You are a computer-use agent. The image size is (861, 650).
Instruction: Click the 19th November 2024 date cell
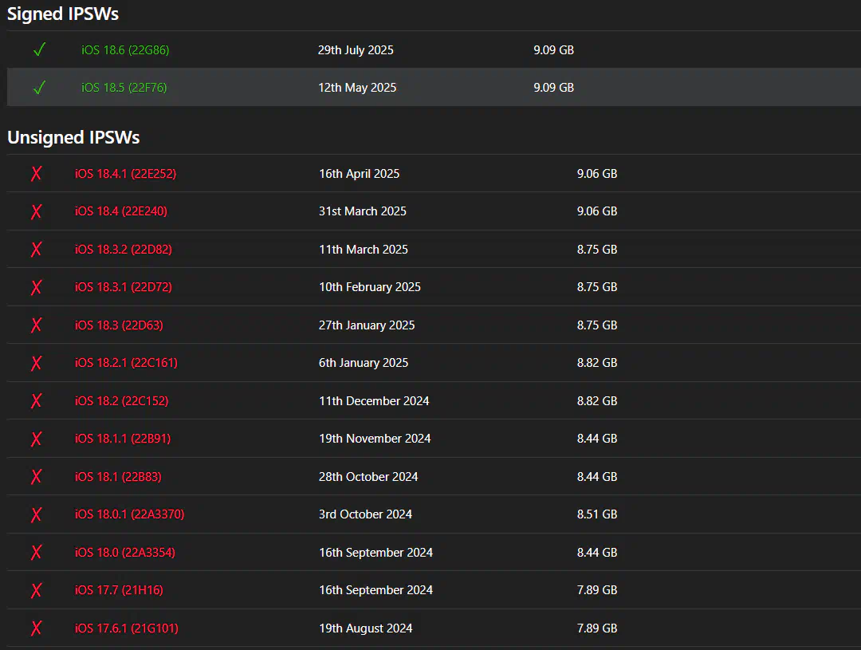375,439
